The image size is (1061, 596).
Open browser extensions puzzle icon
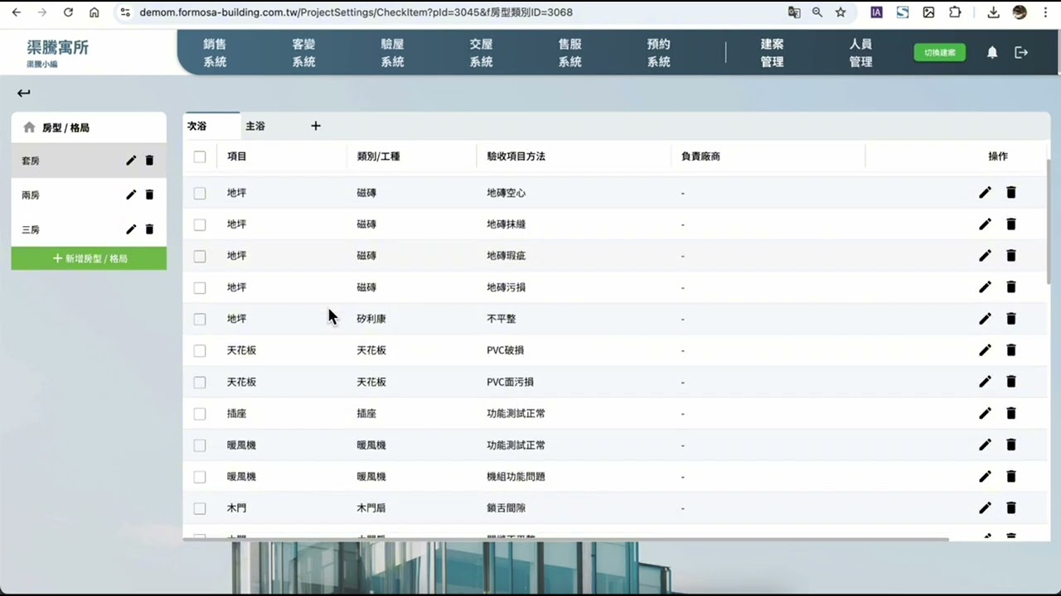pos(955,12)
